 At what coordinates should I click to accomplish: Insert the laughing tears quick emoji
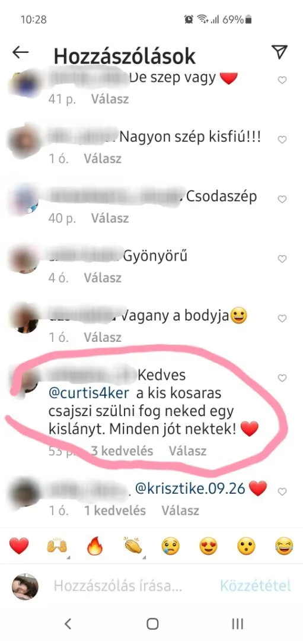coord(284,546)
